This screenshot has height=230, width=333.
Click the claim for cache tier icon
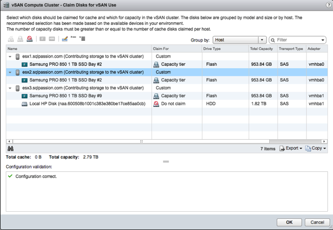[x=11, y=39]
